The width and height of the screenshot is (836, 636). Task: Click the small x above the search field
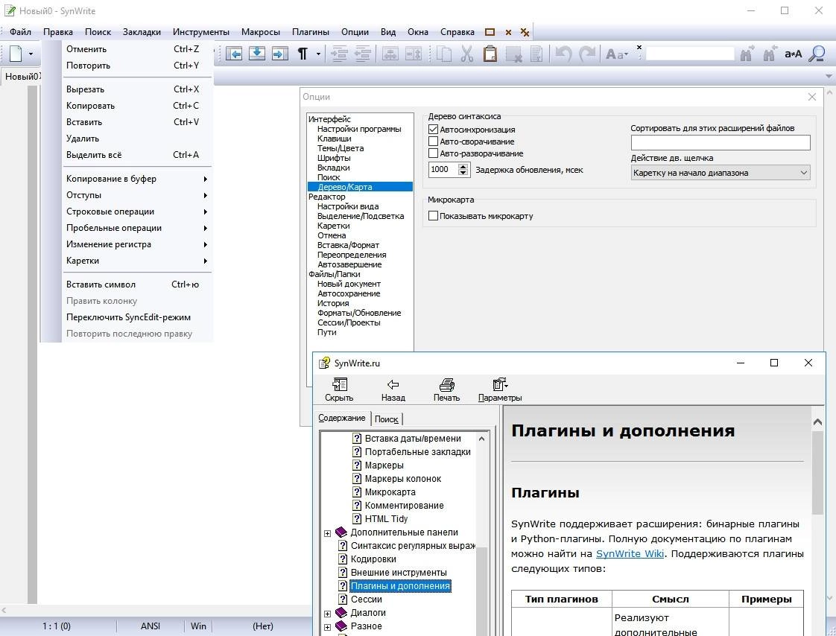pyautogui.click(x=639, y=47)
